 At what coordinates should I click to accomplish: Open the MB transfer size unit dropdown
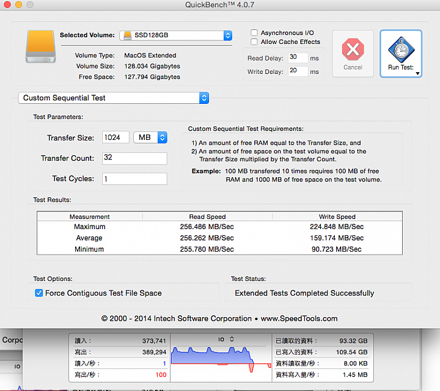150,137
